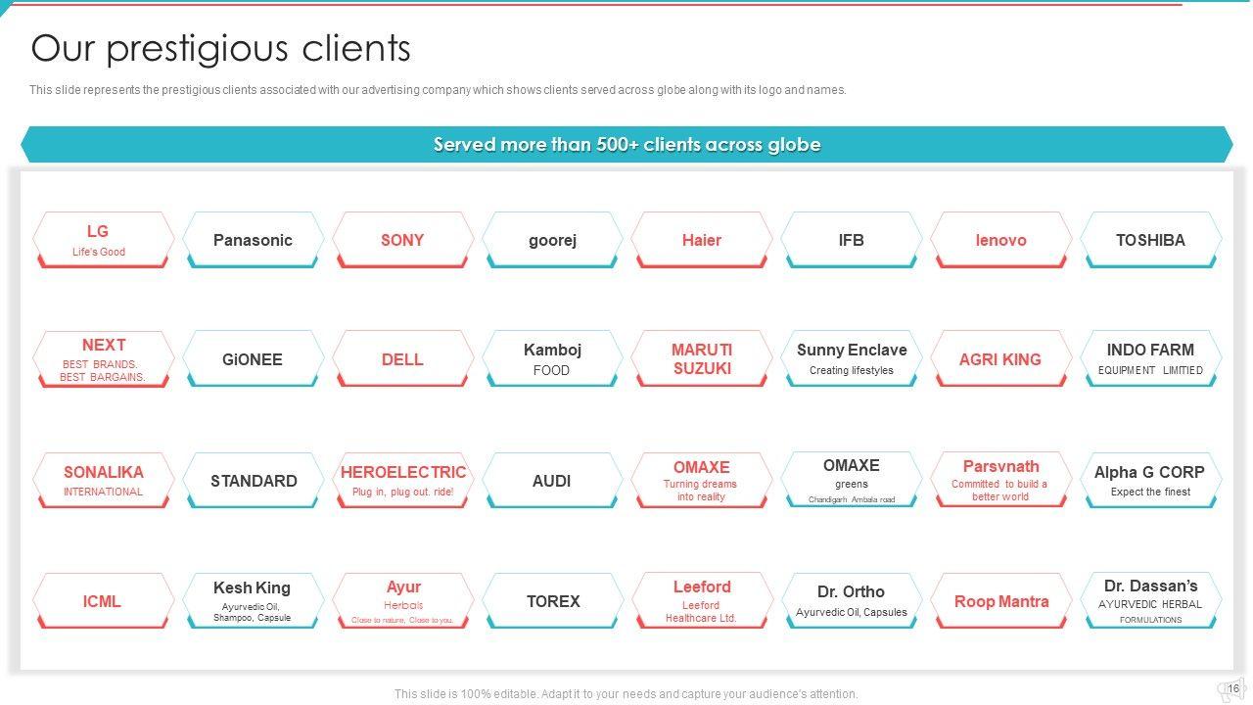Select the INDO FARM Equipment card
Image resolution: width=1253 pixels, height=705 pixels.
click(1150, 359)
